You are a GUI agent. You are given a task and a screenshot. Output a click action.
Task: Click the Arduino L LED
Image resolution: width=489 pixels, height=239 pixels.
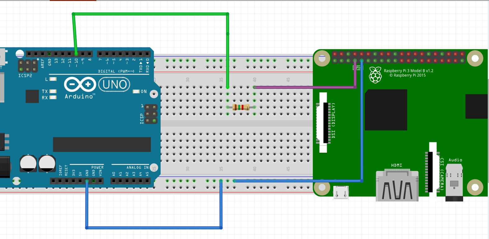tap(53, 79)
